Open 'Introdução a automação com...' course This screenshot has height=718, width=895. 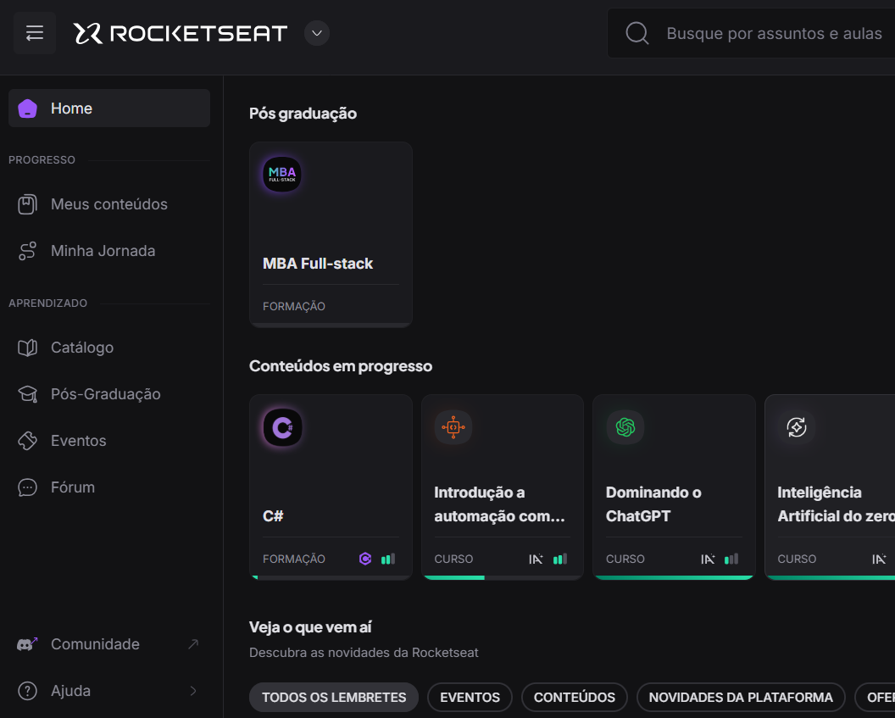(x=499, y=504)
